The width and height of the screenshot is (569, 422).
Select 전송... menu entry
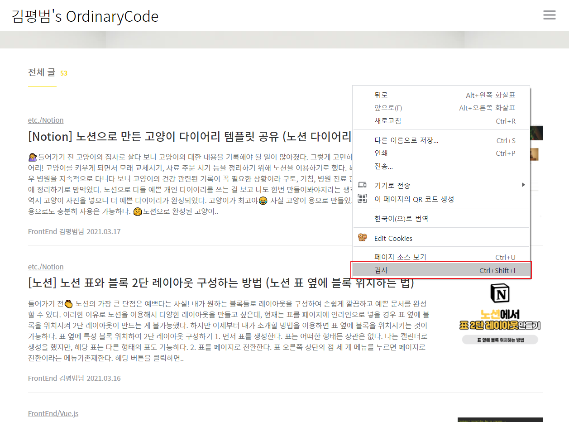441,166
